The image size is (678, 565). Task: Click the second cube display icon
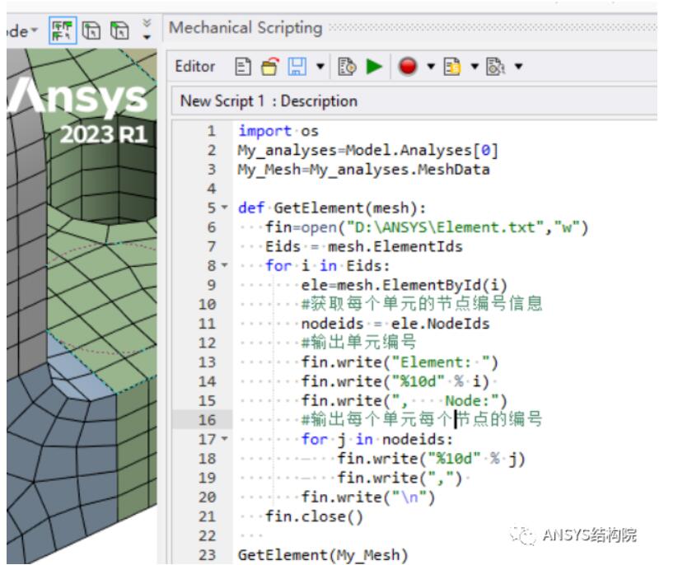coord(119,31)
